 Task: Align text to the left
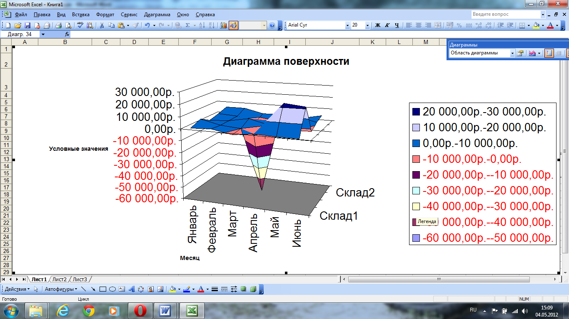coord(409,25)
